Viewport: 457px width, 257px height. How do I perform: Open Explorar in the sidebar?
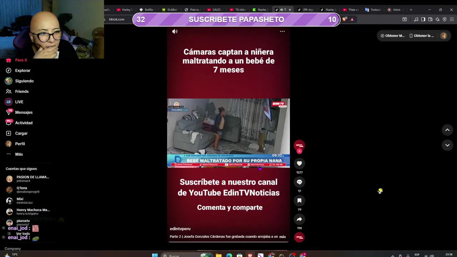tap(22, 71)
